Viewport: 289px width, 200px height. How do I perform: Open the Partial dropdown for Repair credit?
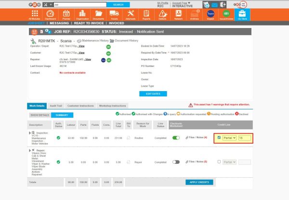tap(229, 162)
